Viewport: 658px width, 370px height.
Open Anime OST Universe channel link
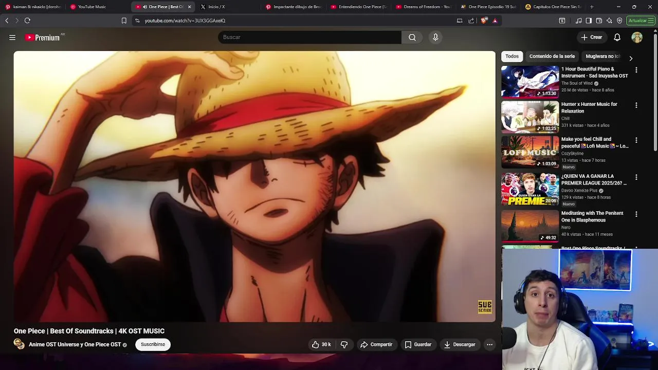[75, 345]
